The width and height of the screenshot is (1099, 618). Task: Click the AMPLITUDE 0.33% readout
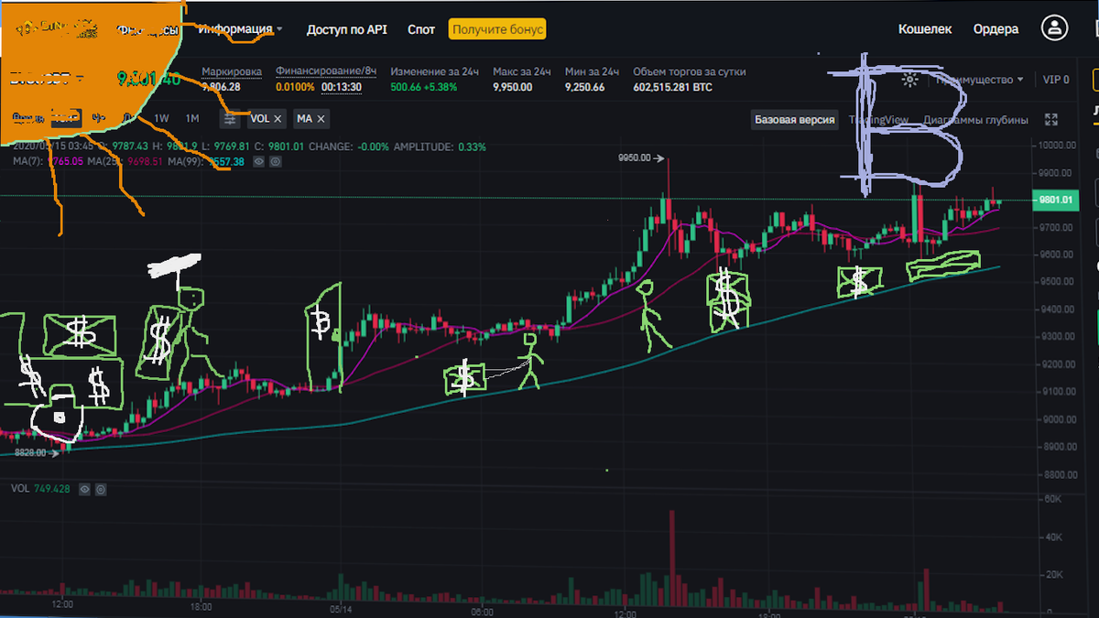point(441,146)
